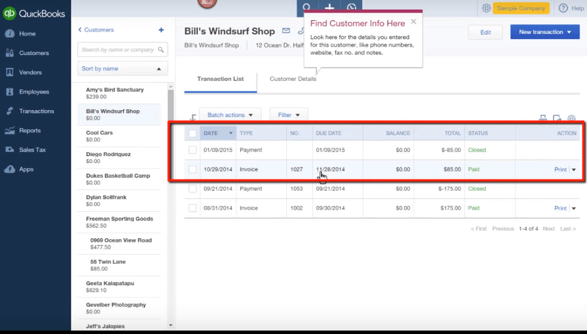The height and width of the screenshot is (334, 587).
Task: Export the transaction list
Action: pyautogui.click(x=557, y=118)
